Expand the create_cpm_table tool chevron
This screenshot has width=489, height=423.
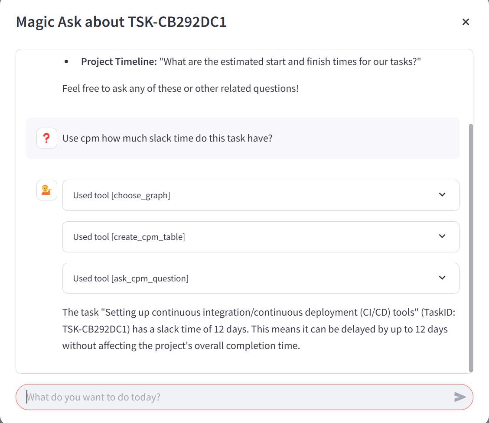click(442, 236)
